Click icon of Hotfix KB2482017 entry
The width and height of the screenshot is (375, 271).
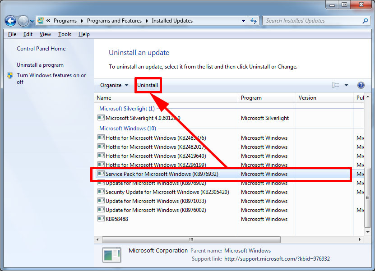(101, 146)
